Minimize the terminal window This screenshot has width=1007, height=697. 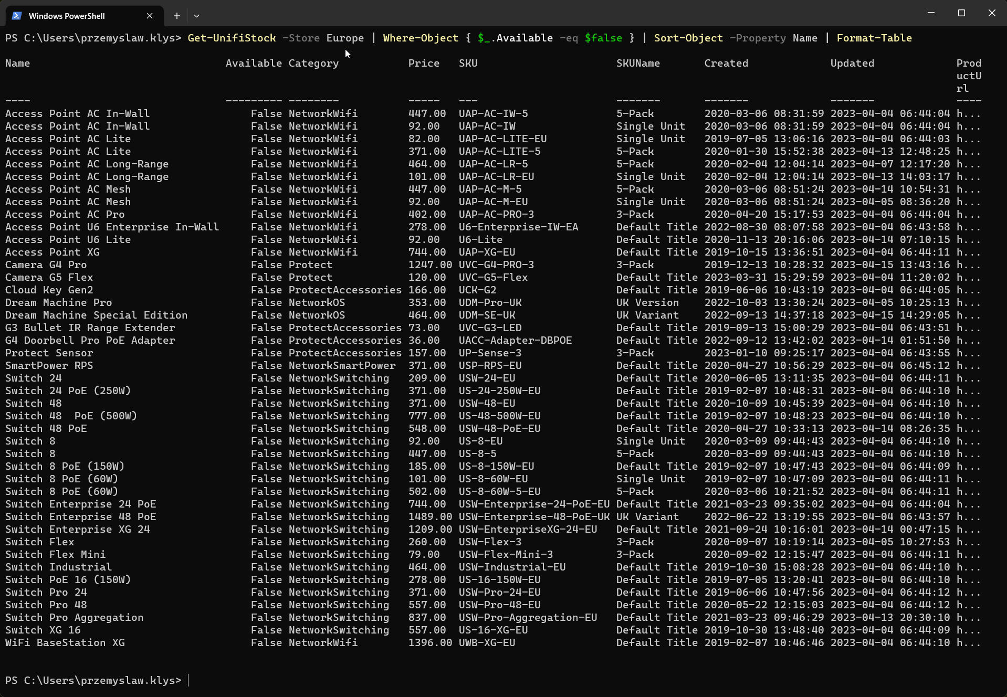tap(931, 13)
